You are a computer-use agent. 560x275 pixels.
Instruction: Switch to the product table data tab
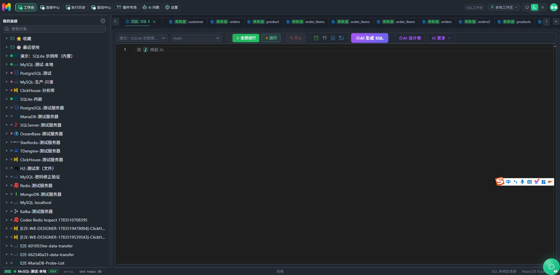click(x=263, y=22)
